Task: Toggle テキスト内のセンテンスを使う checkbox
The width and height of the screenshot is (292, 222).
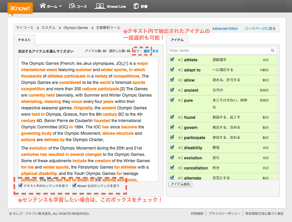Action: pos(20,185)
